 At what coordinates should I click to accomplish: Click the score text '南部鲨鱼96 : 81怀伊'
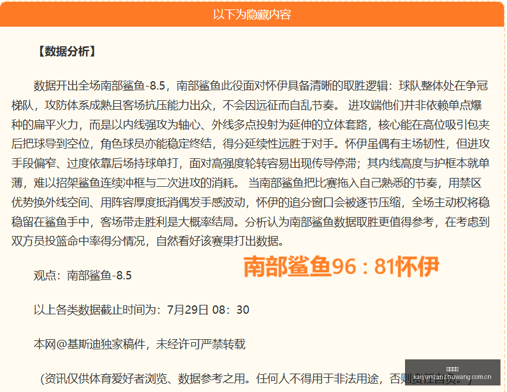click(341, 266)
